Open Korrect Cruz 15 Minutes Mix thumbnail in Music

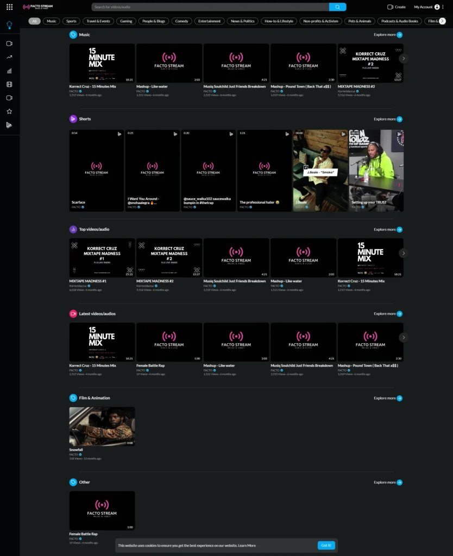102,63
